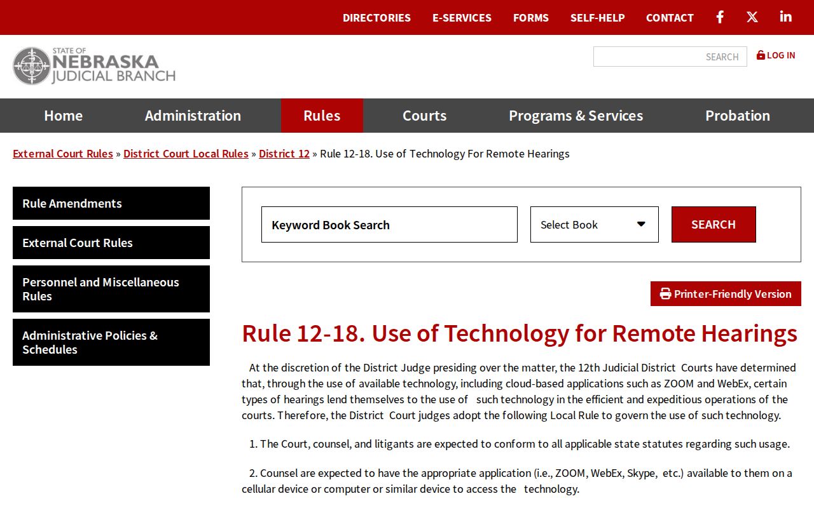Click the lock icon beside Log In
The height and width of the screenshot is (508, 814).
tap(761, 55)
